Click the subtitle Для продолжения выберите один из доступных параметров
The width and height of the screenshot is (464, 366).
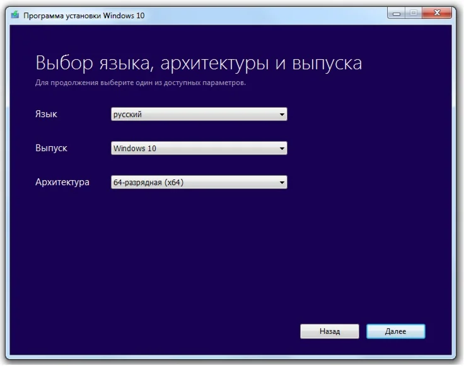tap(141, 83)
